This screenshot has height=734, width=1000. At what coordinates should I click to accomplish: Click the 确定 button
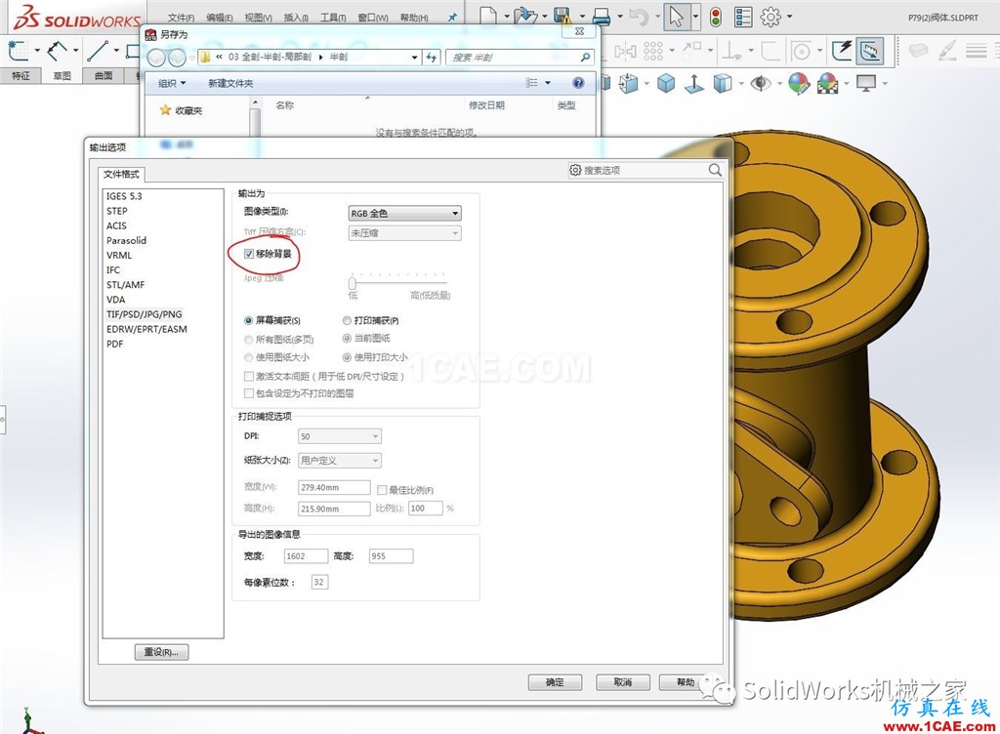(555, 681)
